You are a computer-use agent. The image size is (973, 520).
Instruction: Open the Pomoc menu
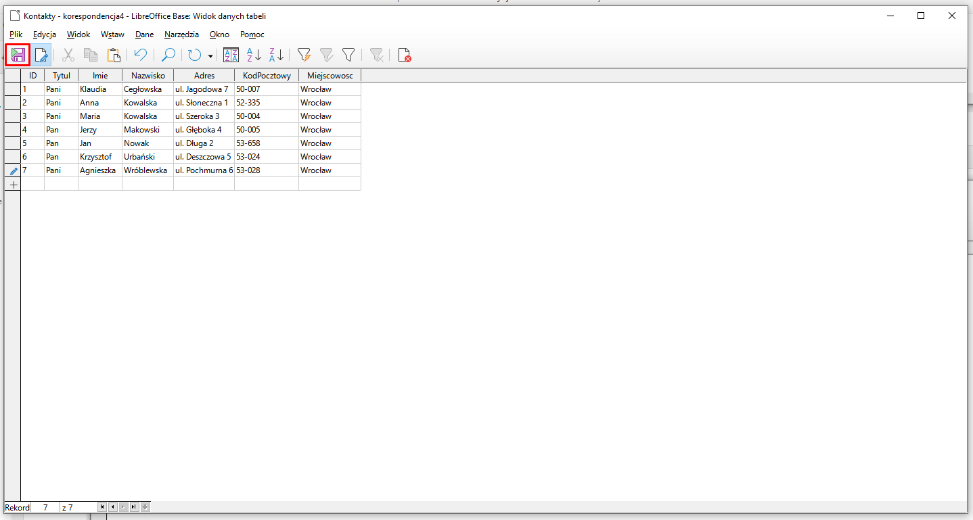[x=252, y=34]
